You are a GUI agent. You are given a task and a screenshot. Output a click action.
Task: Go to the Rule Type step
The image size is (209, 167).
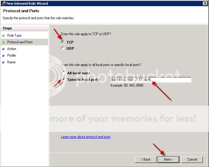pos(15,35)
